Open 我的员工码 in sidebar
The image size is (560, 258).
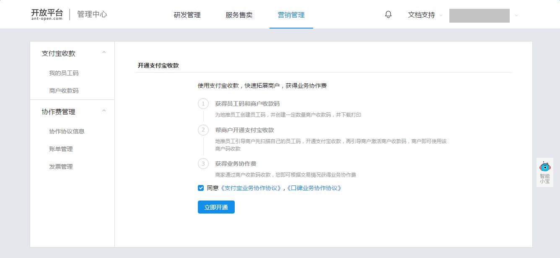[64, 73]
